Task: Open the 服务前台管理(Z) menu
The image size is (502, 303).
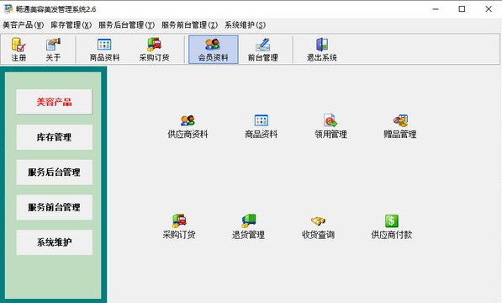Action: (x=189, y=25)
